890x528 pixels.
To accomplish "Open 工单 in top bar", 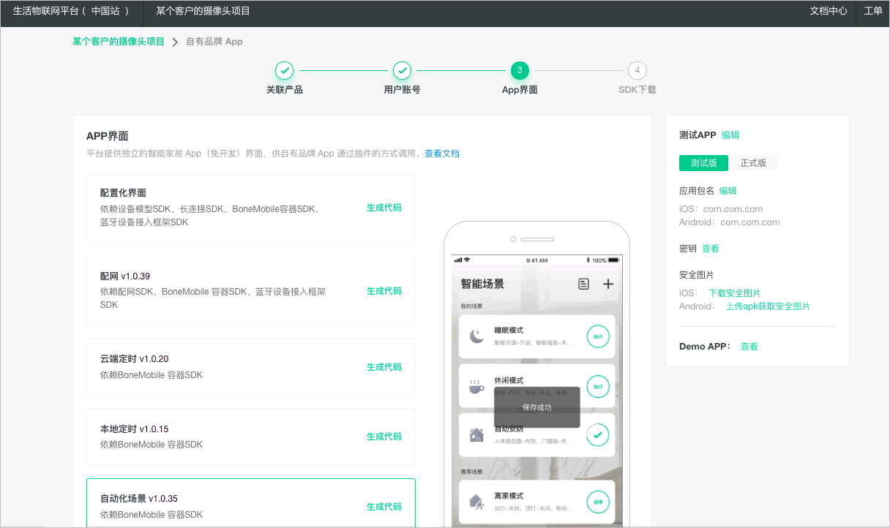I will (873, 11).
